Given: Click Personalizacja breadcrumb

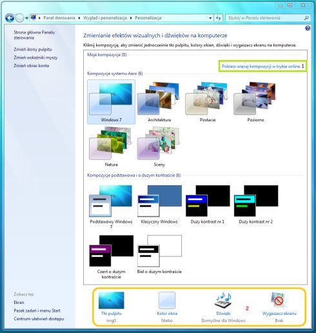Looking at the screenshot, I should [x=148, y=18].
